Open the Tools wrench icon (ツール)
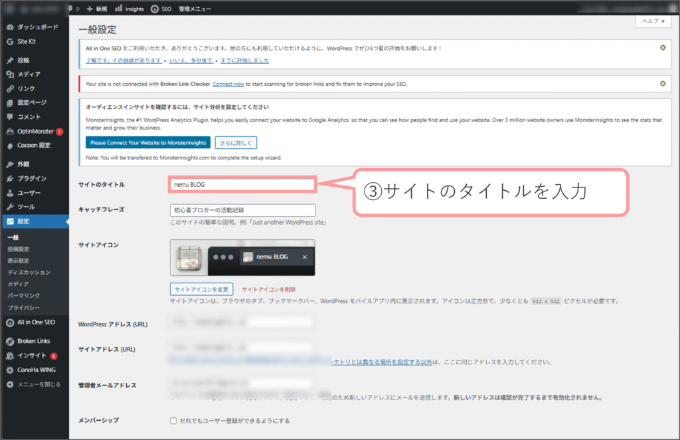680x440 pixels. coord(10,207)
